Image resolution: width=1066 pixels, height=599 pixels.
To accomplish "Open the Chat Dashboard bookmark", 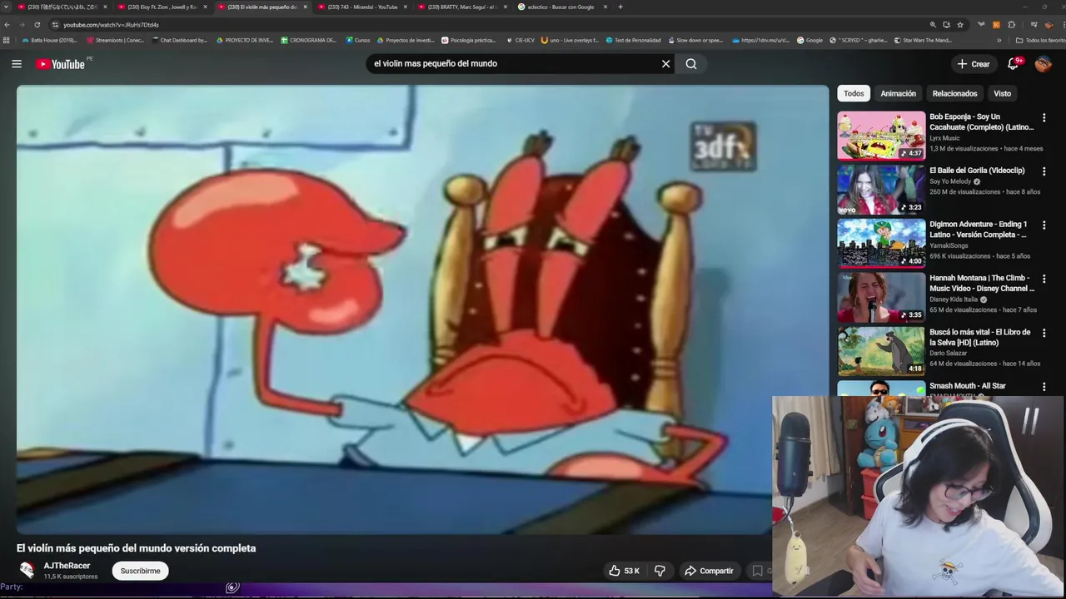I will point(179,40).
